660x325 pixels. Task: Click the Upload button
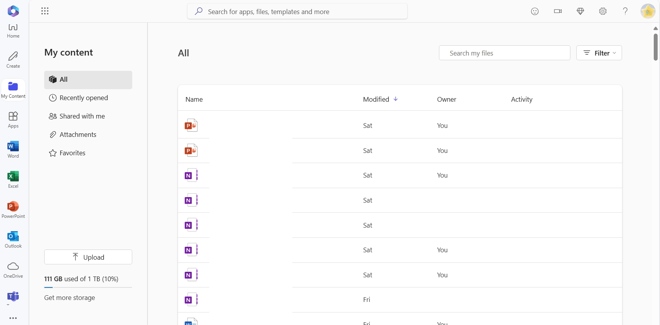(x=88, y=257)
